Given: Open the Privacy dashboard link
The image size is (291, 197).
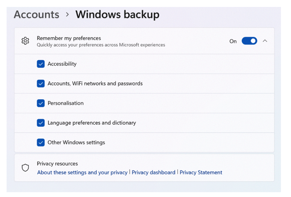Looking at the screenshot, I should [153, 173].
